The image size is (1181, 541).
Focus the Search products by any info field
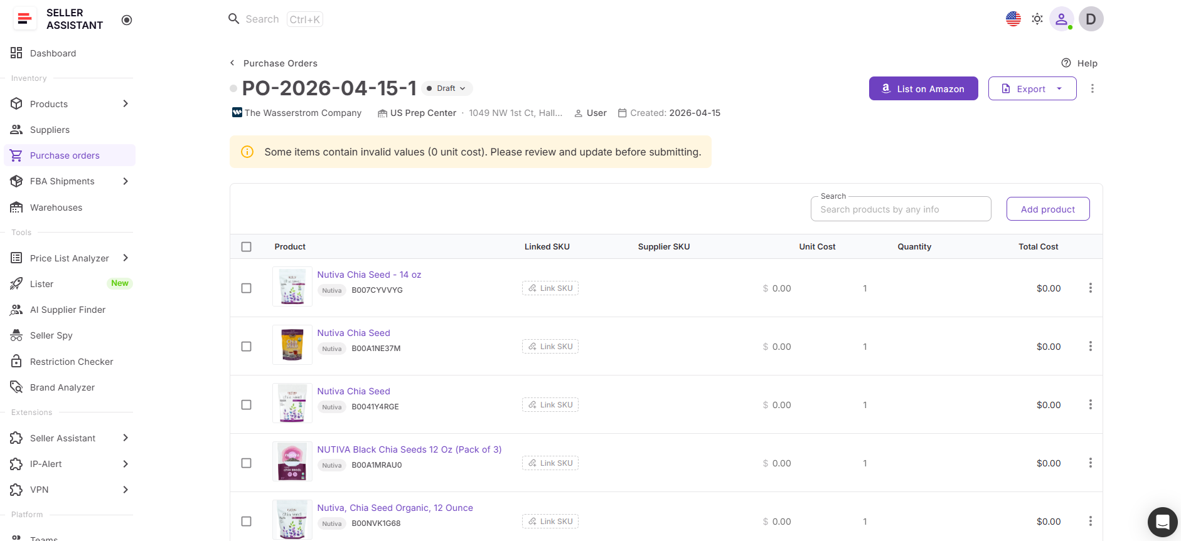[x=901, y=209]
